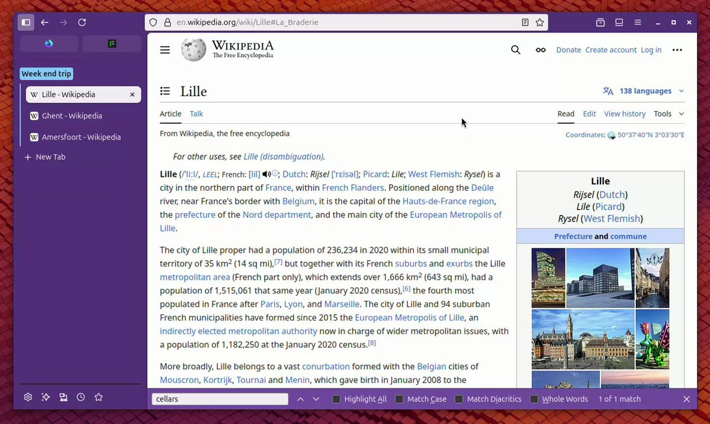Image resolution: width=710 pixels, height=424 pixels.
Task: Open the shield tracking protection icon
Action: [153, 22]
